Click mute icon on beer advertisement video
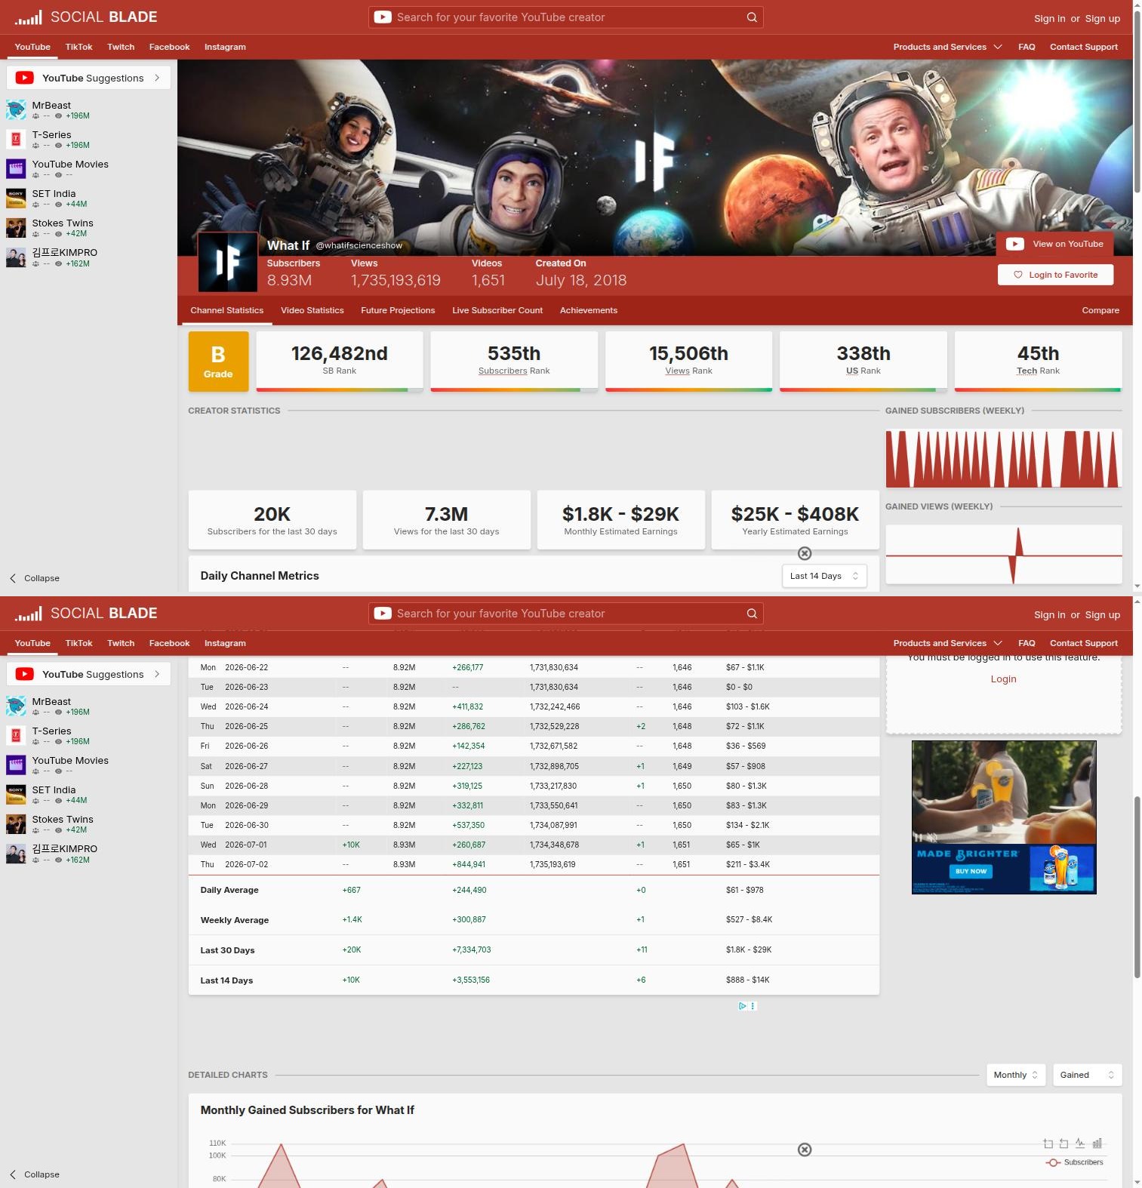The height and width of the screenshot is (1188, 1142). [x=932, y=838]
